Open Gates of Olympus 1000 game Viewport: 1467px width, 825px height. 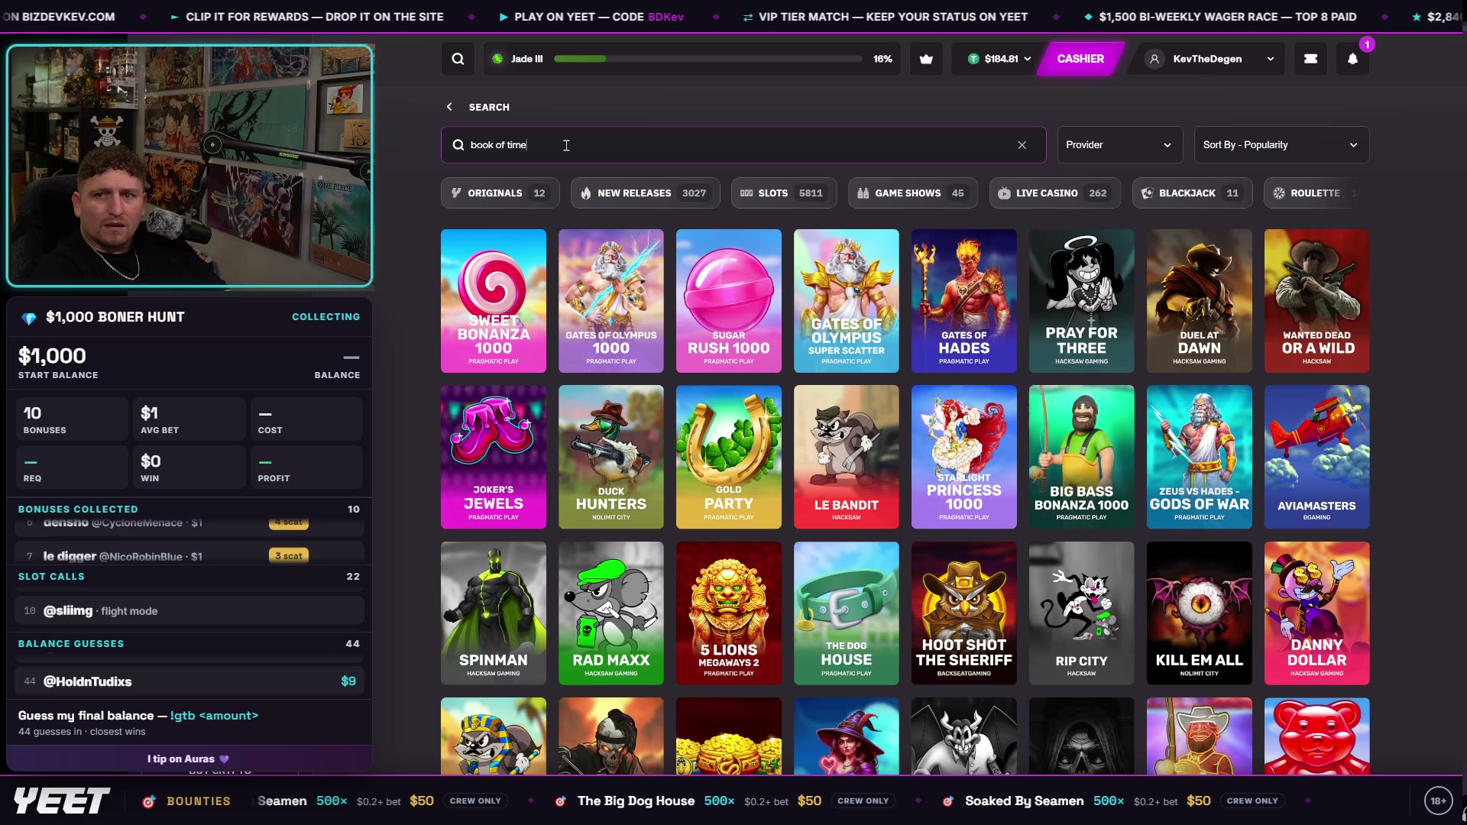click(x=611, y=301)
